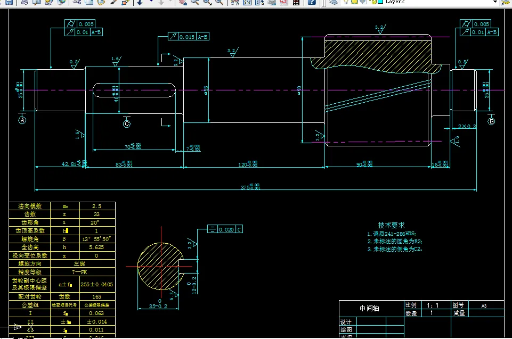The height and width of the screenshot is (339, 512).
Task: Click the Make Object's Layer Current icon
Action: (x=506, y=2)
